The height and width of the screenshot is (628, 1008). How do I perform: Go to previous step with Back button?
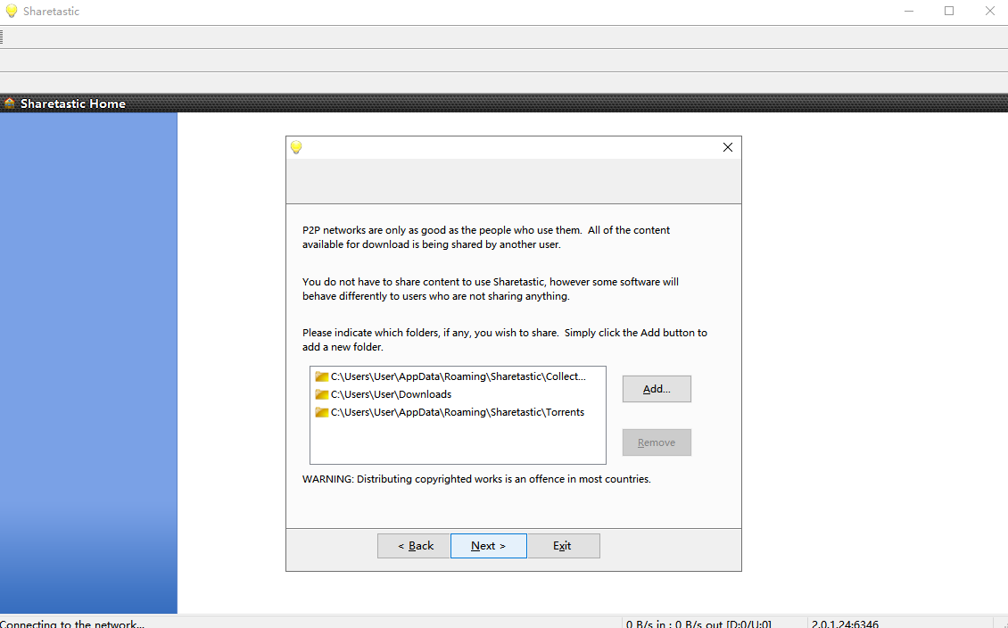tap(415, 546)
